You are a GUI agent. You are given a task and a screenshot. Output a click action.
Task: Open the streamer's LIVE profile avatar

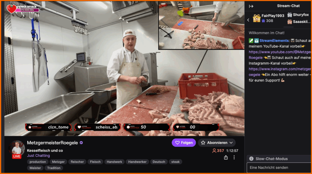[17, 149]
